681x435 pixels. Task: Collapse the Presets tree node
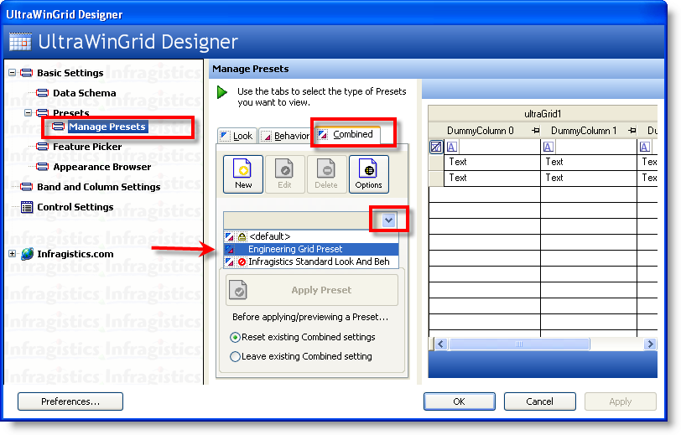[29, 112]
